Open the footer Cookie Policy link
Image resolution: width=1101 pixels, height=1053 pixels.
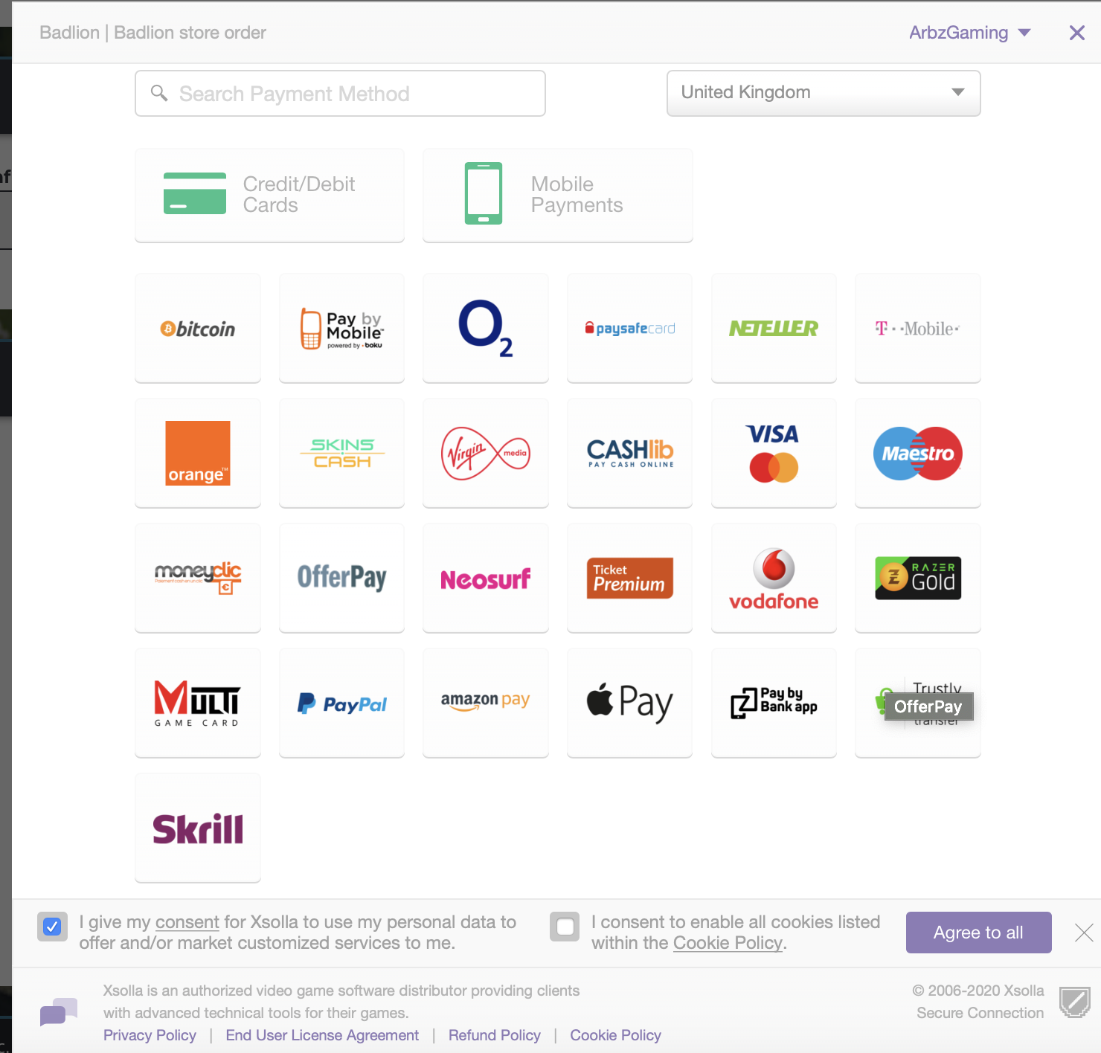[615, 1035]
